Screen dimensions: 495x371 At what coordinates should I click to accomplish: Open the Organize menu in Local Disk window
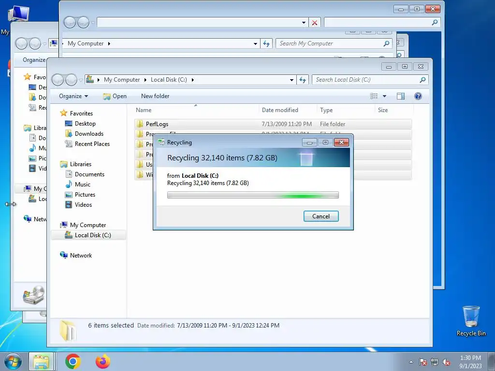point(73,96)
